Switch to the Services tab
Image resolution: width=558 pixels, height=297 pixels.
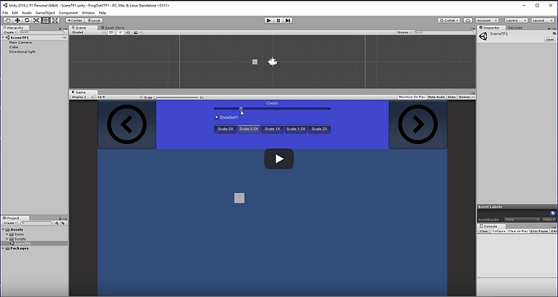tap(515, 27)
